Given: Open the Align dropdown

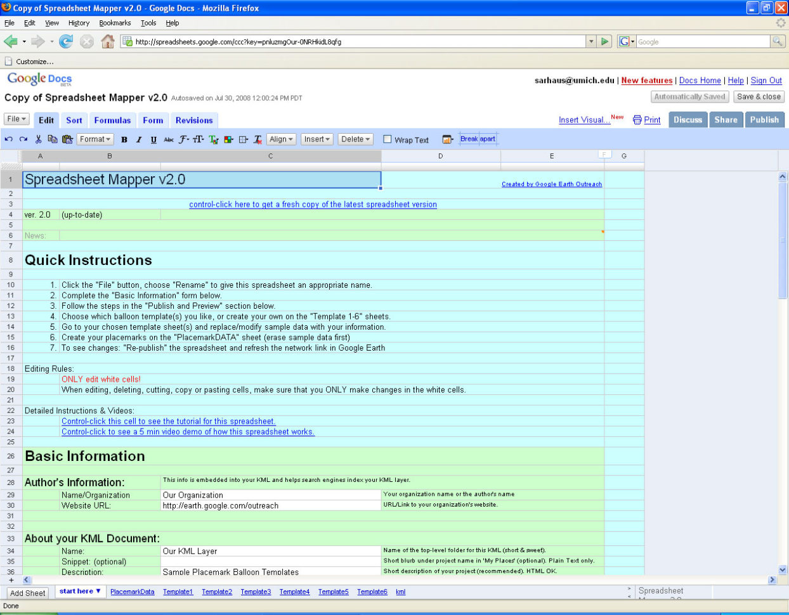Looking at the screenshot, I should [x=281, y=139].
